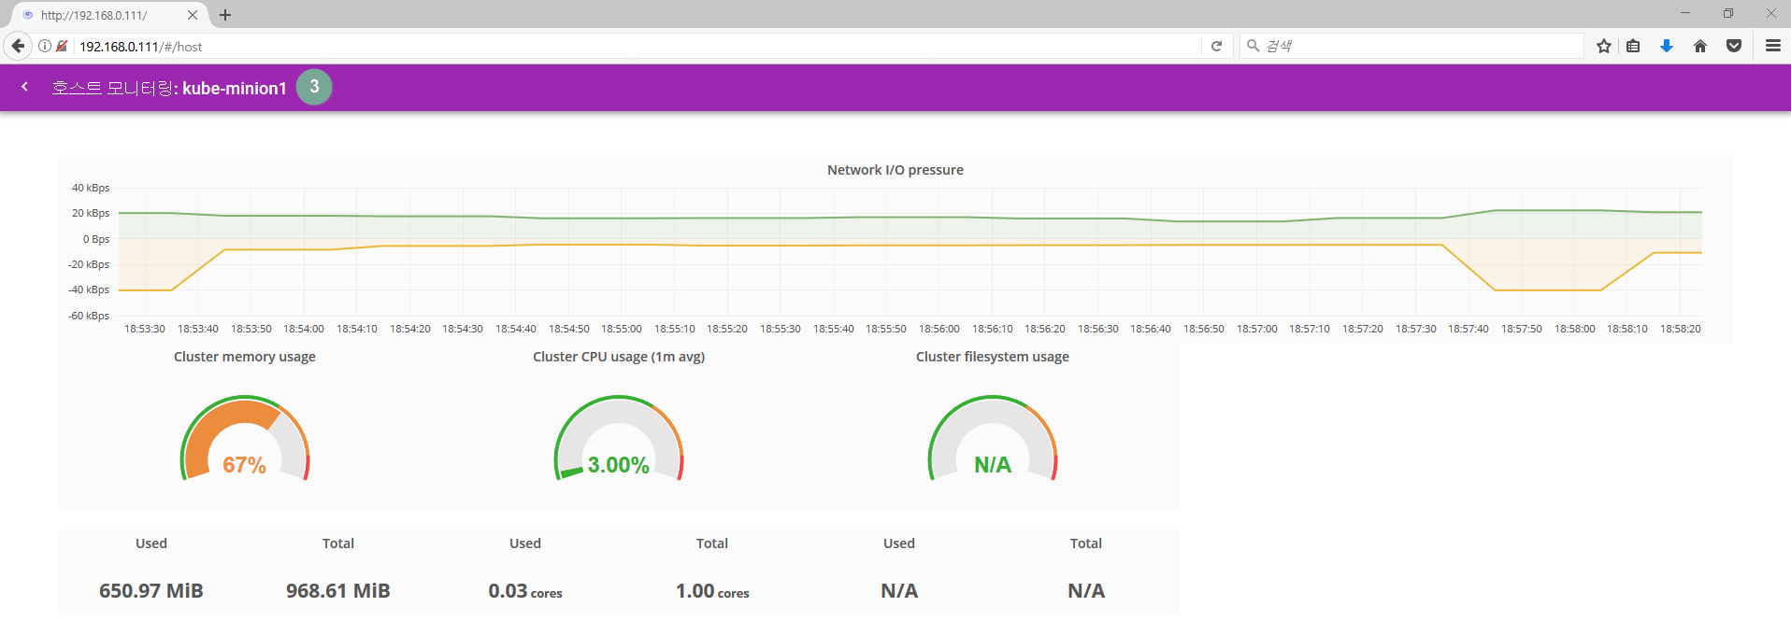Open the blue Downloads arrow
This screenshot has width=1791, height=635.
pos(1667,46)
